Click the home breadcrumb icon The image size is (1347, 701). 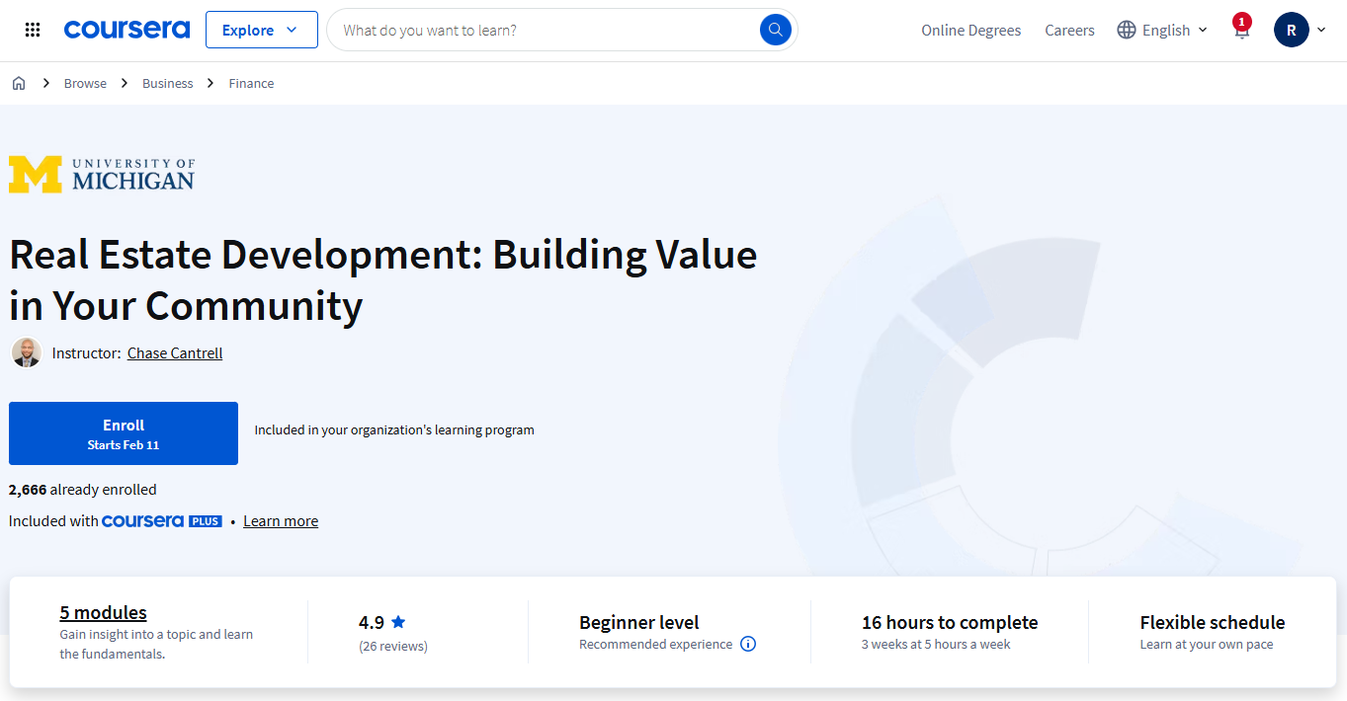click(x=19, y=83)
